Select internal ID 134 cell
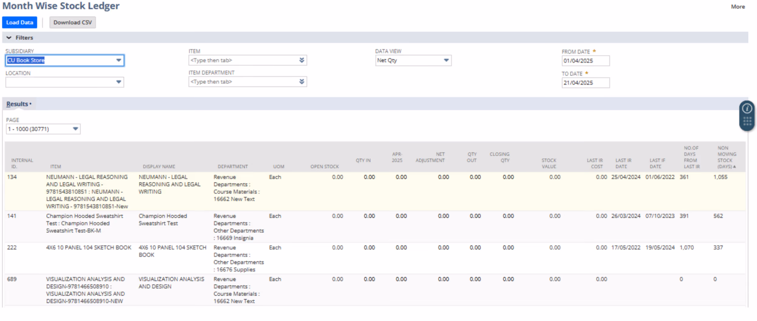The height and width of the screenshot is (321, 757). tap(12, 177)
